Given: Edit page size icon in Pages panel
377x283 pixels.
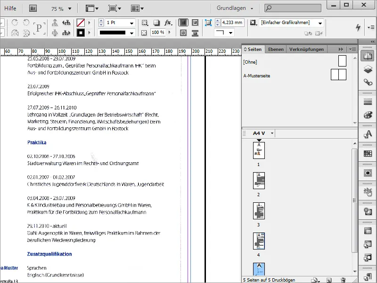Looking at the screenshot, I should (315, 280).
